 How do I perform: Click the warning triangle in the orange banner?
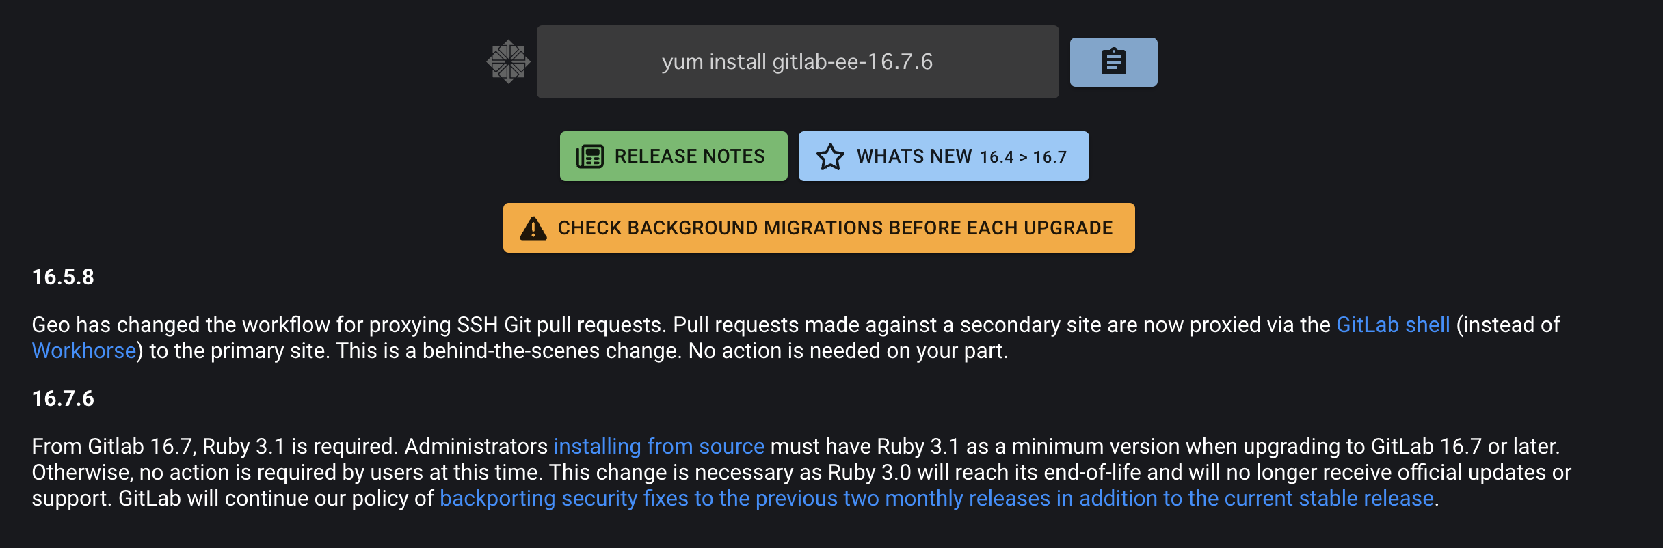click(533, 228)
